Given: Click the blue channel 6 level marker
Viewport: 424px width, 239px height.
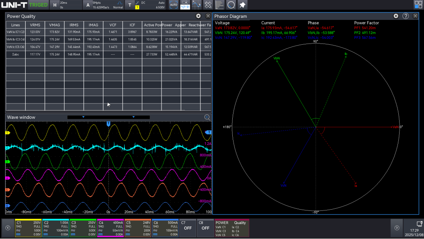Looking at the screenshot, I should pos(7,206).
